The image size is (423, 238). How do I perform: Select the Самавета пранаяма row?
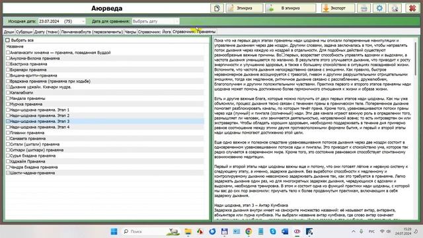click(104, 138)
